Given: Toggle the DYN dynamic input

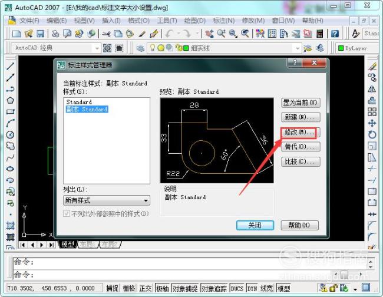Looking at the screenshot, I should click(252, 288).
